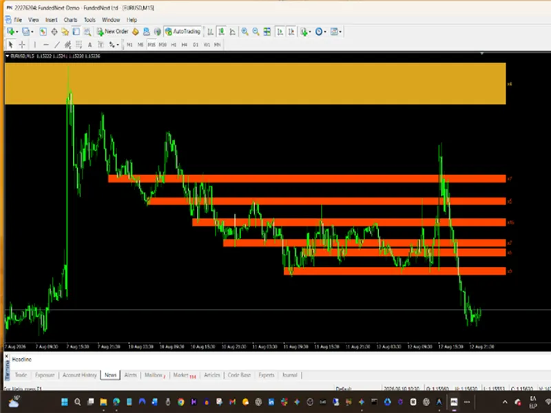
Task: Open the Indicators list icon
Action: point(304,32)
